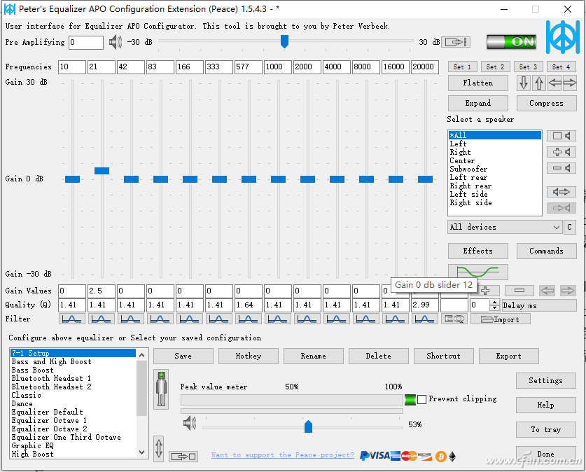
Task: Click the 21 Hz gain slider handle
Action: click(x=102, y=171)
